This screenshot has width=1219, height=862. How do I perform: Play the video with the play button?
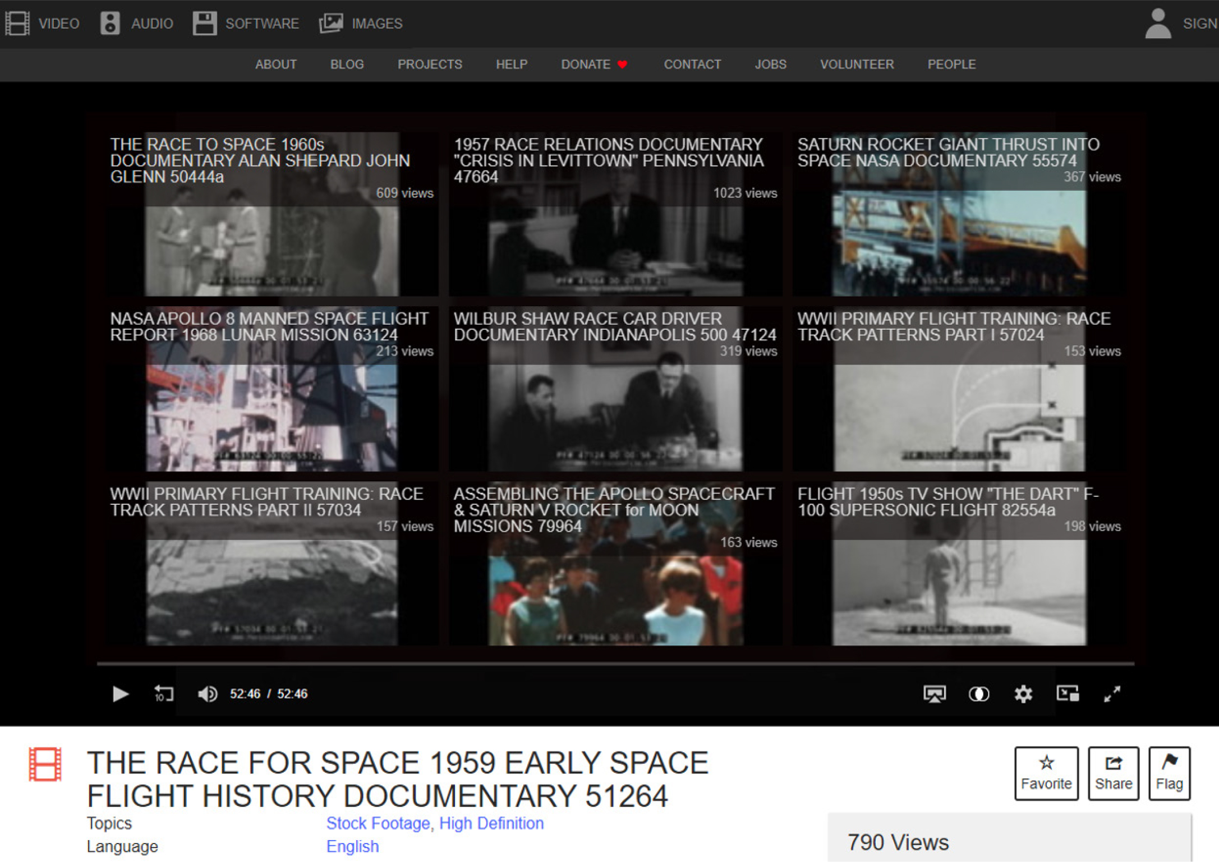pos(120,694)
